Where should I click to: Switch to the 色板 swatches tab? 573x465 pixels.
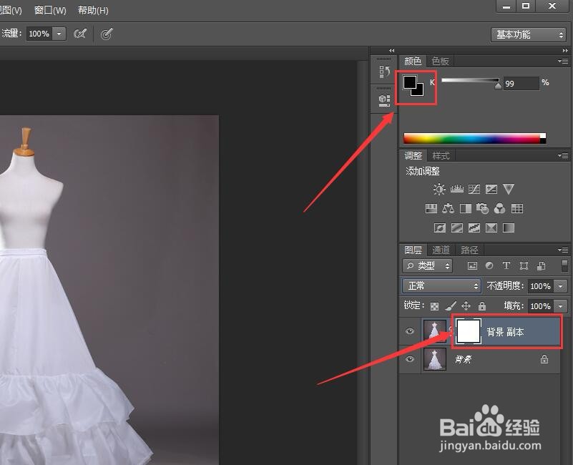[x=440, y=61]
